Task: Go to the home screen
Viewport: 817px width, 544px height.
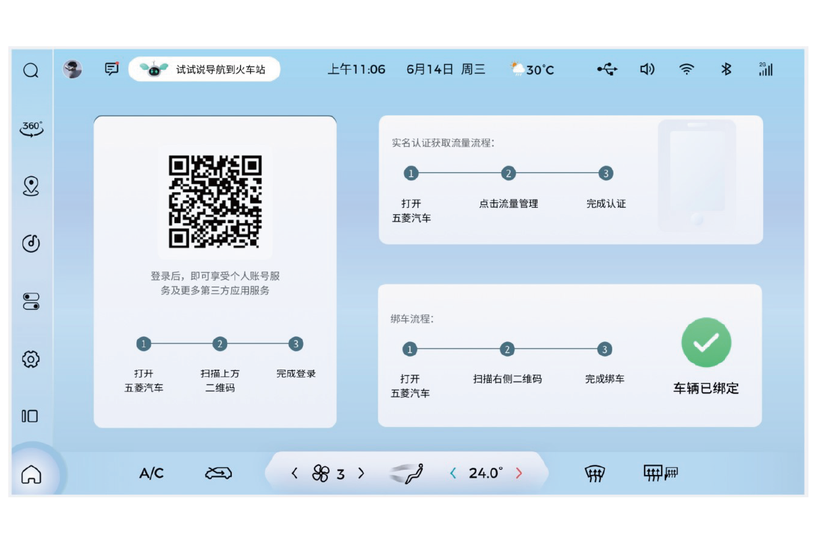Action: (31, 474)
